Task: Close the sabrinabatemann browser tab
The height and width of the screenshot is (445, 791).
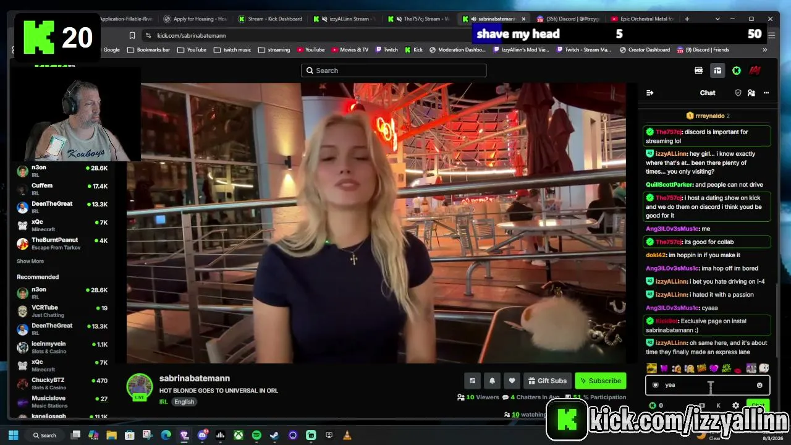Action: (524, 19)
